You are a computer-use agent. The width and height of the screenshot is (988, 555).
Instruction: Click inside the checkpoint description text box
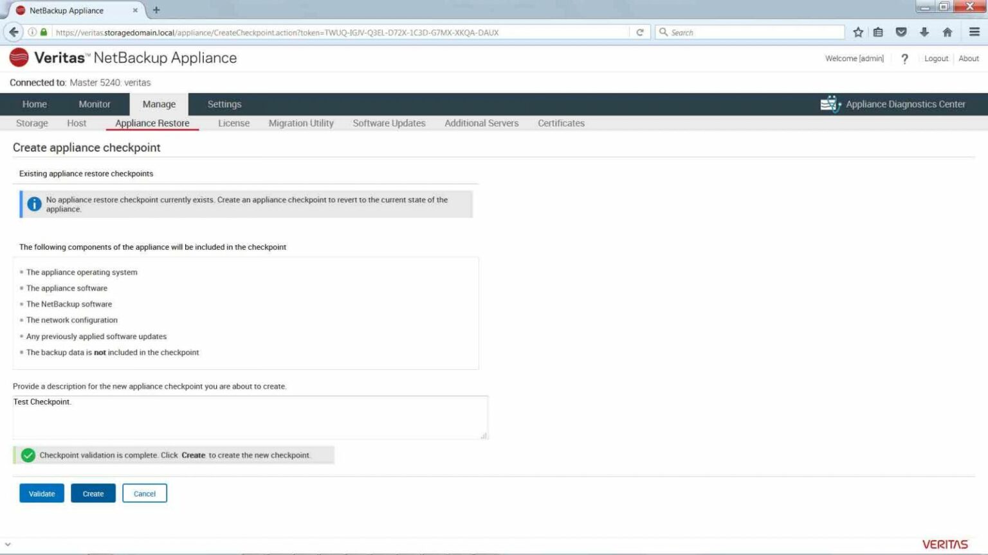250,418
